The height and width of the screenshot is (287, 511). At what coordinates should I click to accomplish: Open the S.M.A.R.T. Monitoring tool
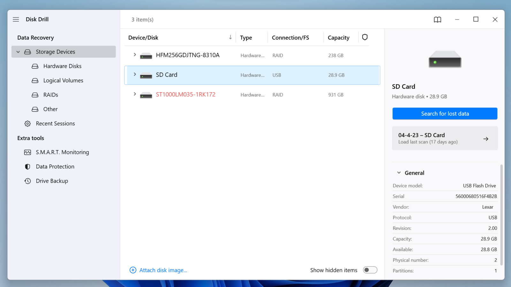tap(62, 152)
